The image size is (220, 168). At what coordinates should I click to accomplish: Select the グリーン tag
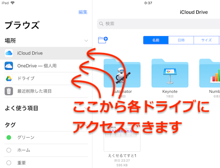46,138
